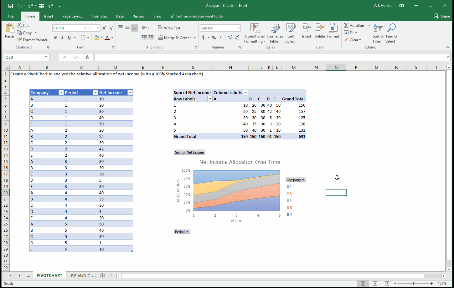Viewport: 454px width, 288px height.
Task: Decrease font size with smaller A
Action: coord(111,28)
